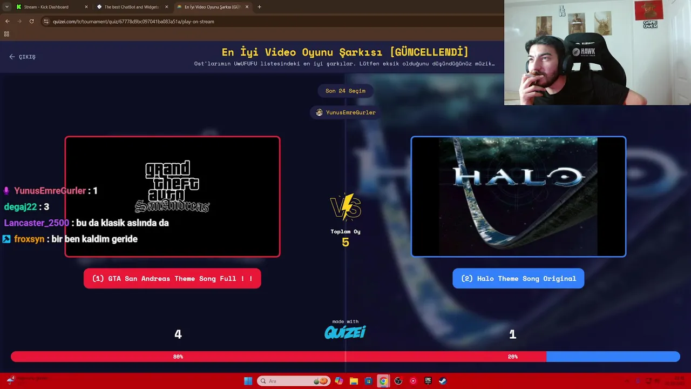Open the Windows Start menu
691x389 pixels.
(x=248, y=381)
